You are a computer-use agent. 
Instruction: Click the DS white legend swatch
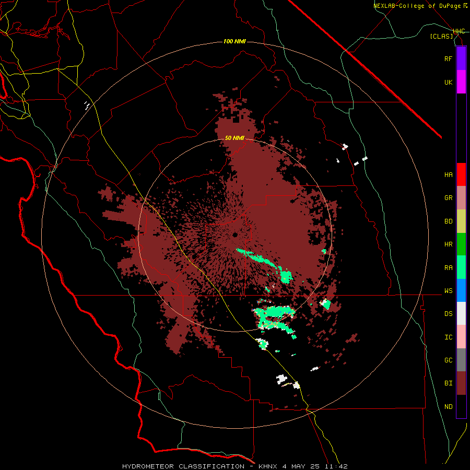click(x=461, y=313)
